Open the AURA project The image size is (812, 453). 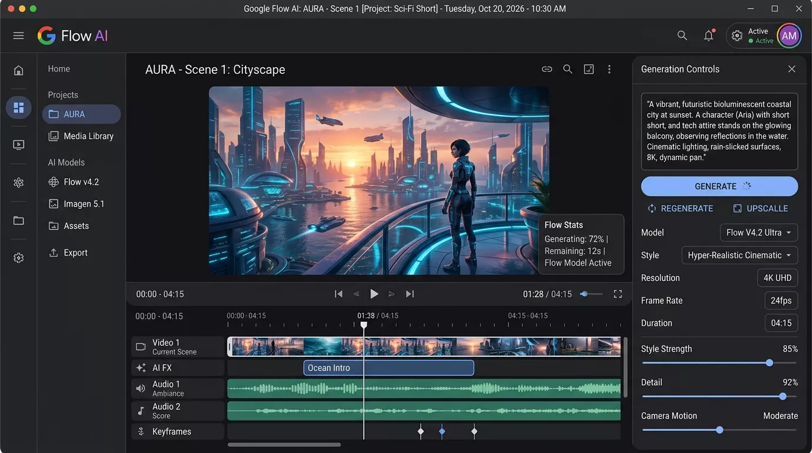point(81,114)
